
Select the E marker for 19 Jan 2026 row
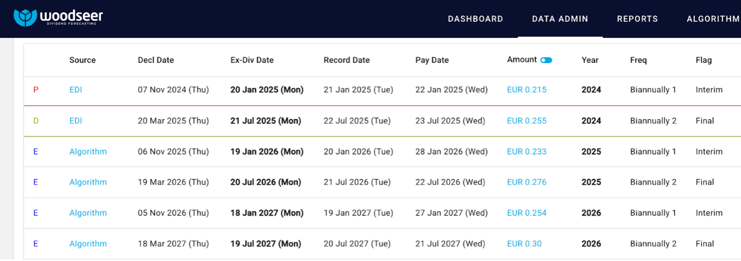pos(36,152)
